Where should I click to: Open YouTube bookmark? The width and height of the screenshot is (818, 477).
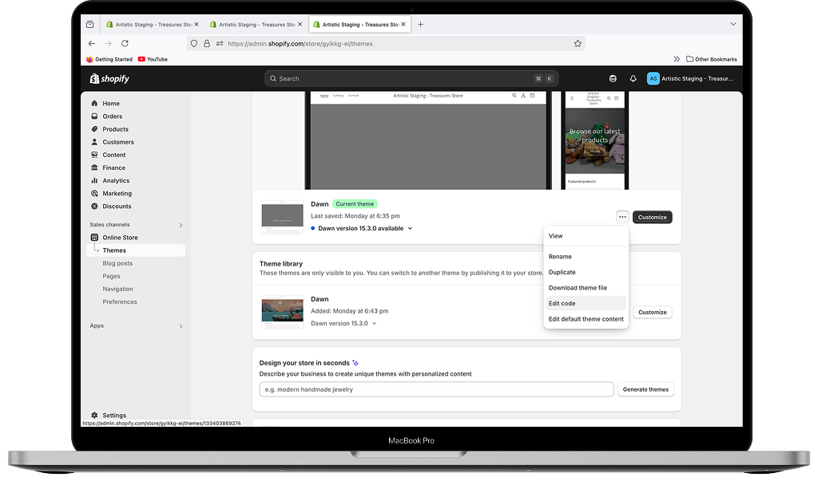[153, 59]
